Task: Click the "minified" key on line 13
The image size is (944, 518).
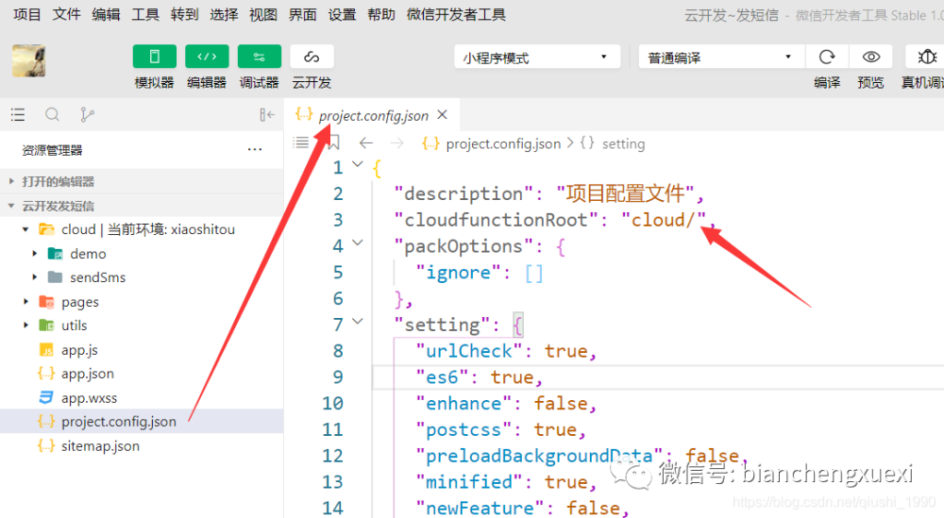Action: click(469, 482)
